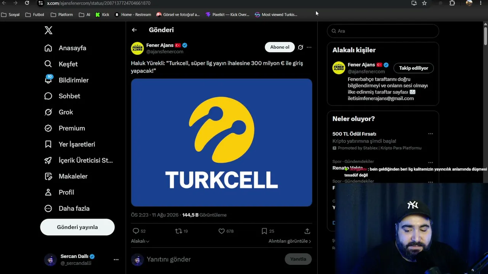Repost the tweet with 19 reposts
488x274 pixels.
pyautogui.click(x=178, y=231)
